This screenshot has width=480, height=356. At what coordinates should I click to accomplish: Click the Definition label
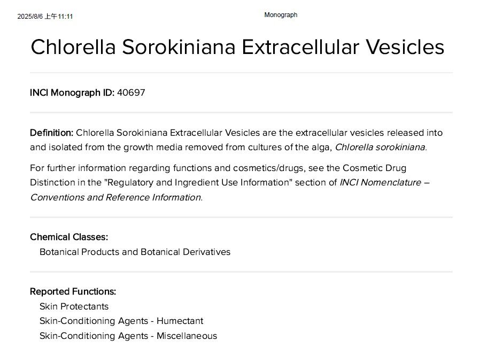pos(51,133)
